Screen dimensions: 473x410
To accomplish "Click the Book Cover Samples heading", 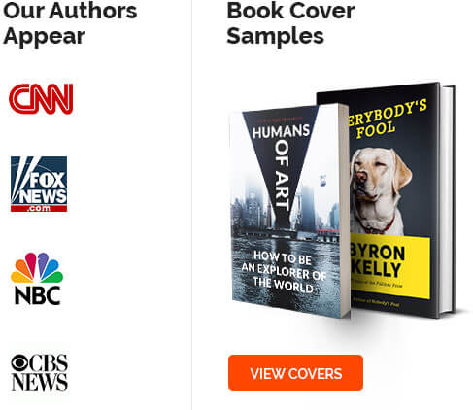I will 290,23.
